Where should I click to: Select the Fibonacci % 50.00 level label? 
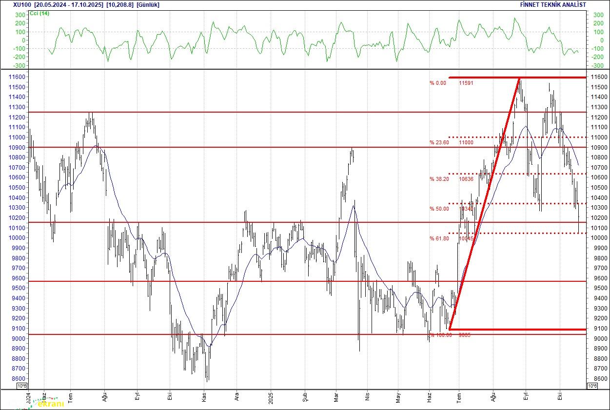[439, 209]
